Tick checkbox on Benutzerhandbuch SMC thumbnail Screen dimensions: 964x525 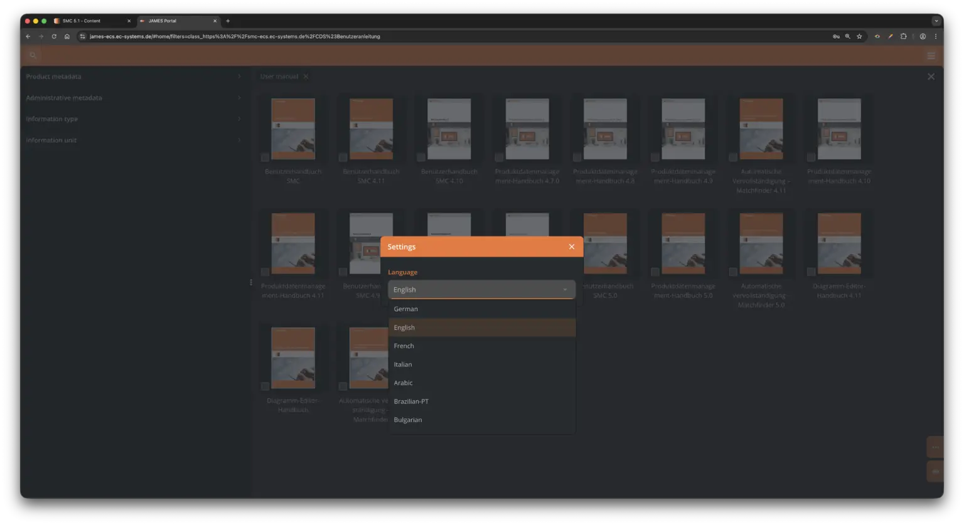pos(265,157)
